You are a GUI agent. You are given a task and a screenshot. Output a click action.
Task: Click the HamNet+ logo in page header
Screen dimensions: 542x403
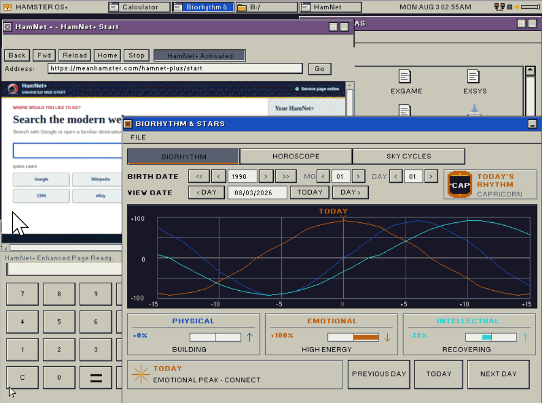(13, 89)
